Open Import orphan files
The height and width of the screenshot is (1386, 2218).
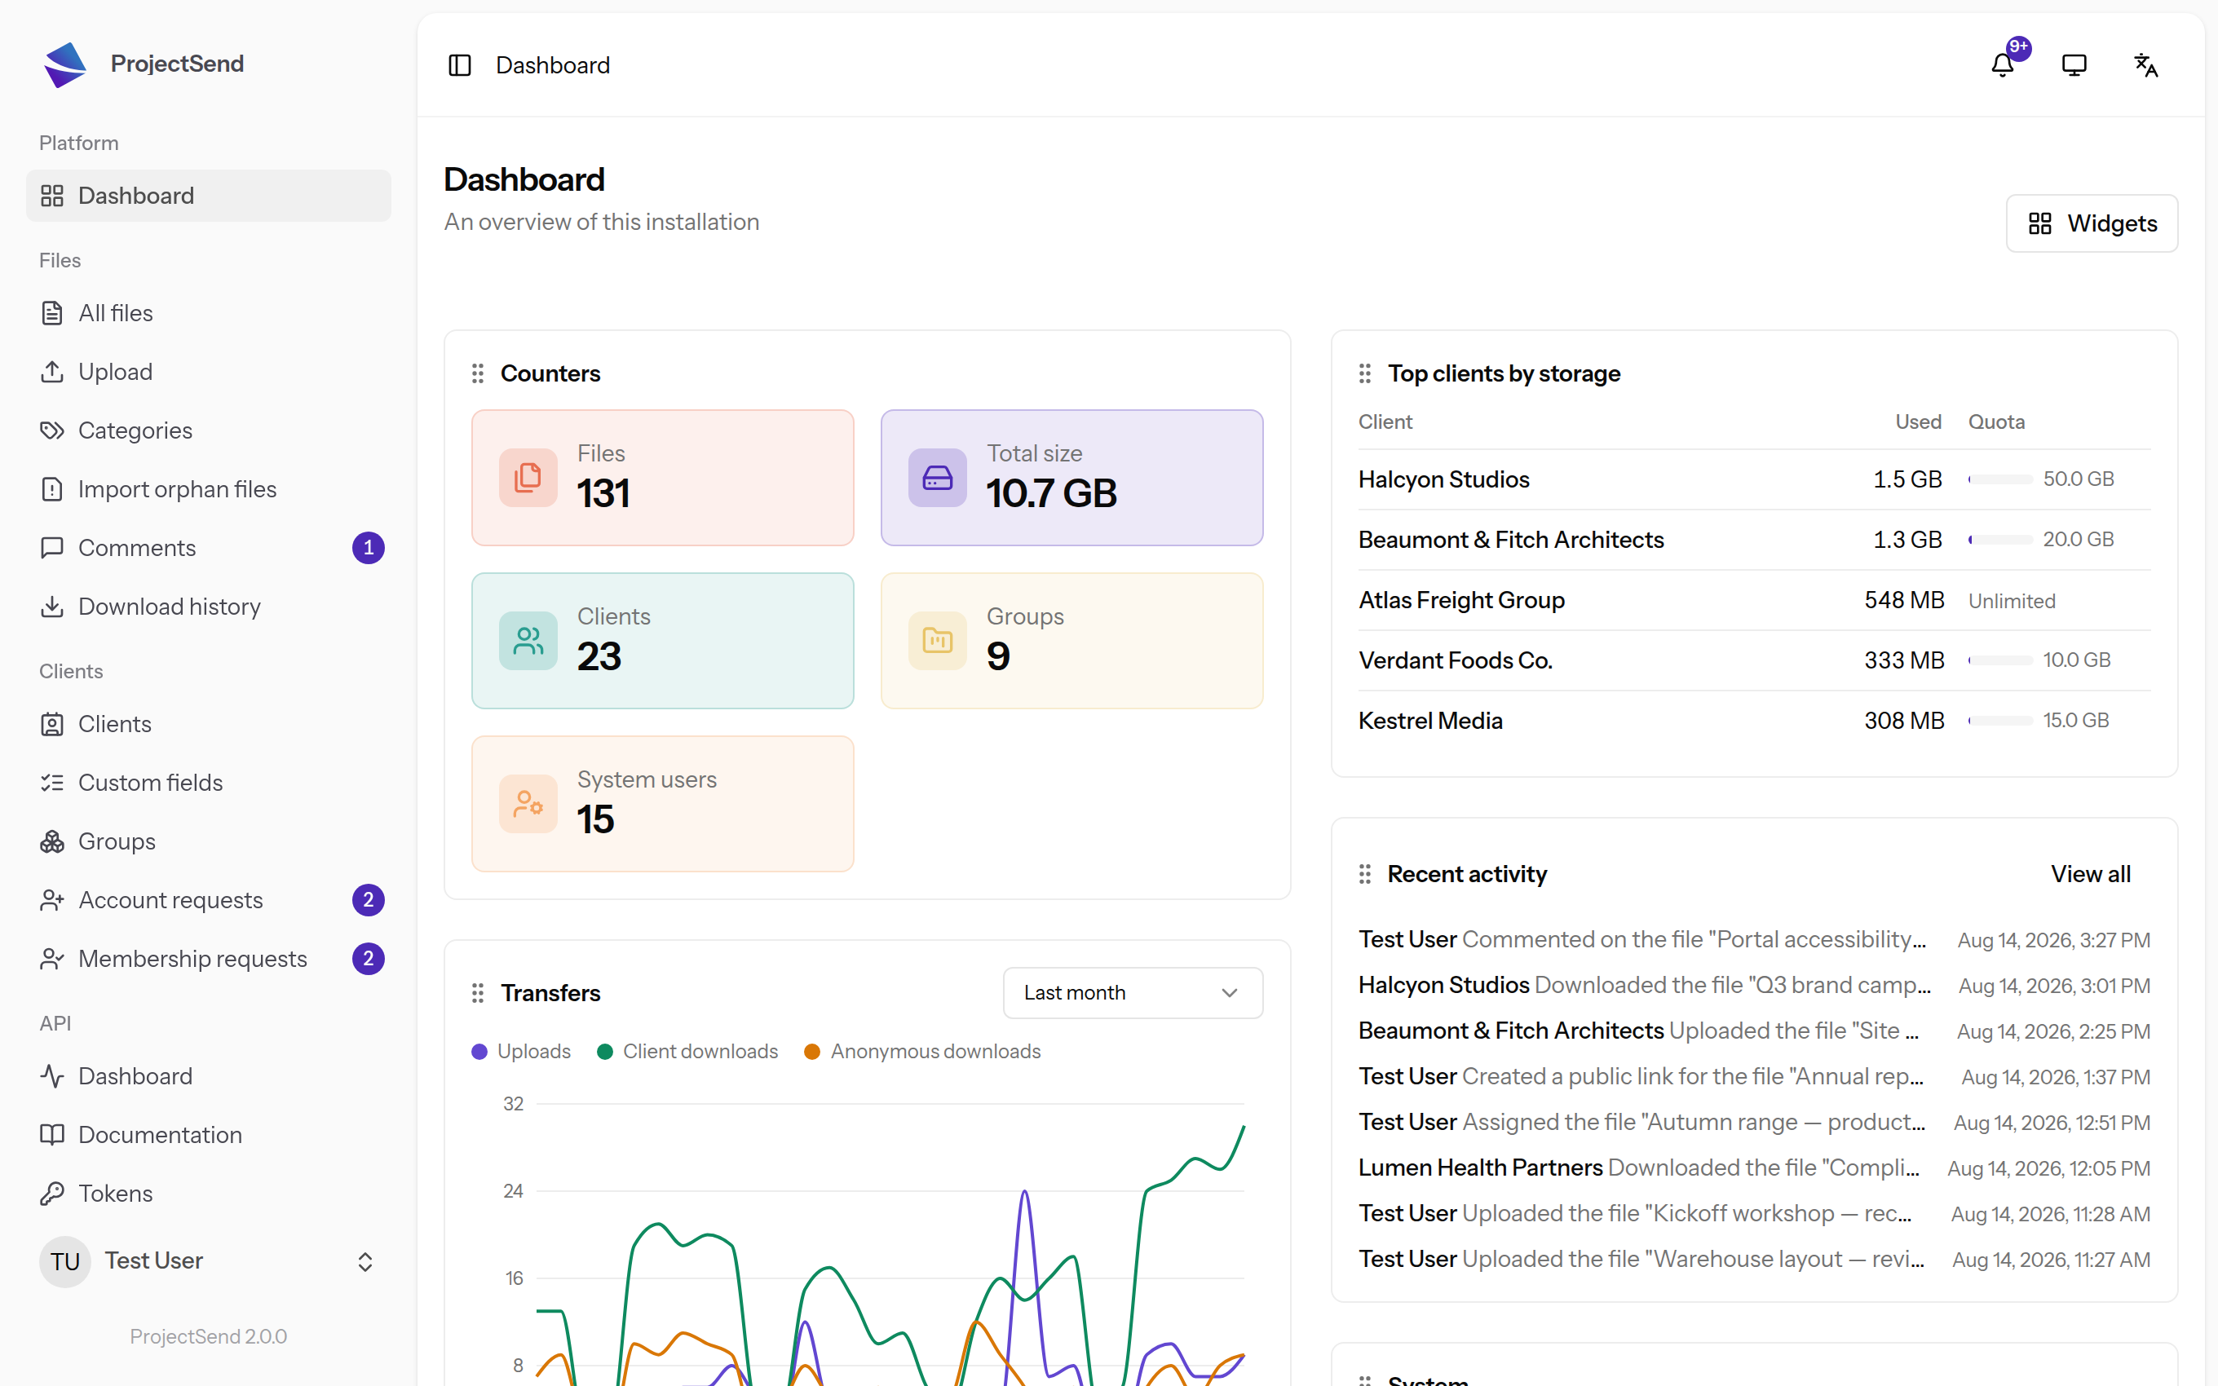point(209,489)
